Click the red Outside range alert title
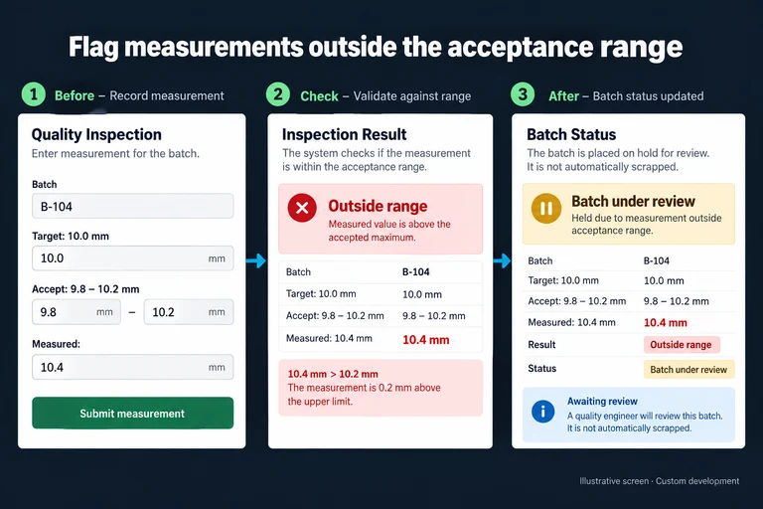 (x=378, y=206)
